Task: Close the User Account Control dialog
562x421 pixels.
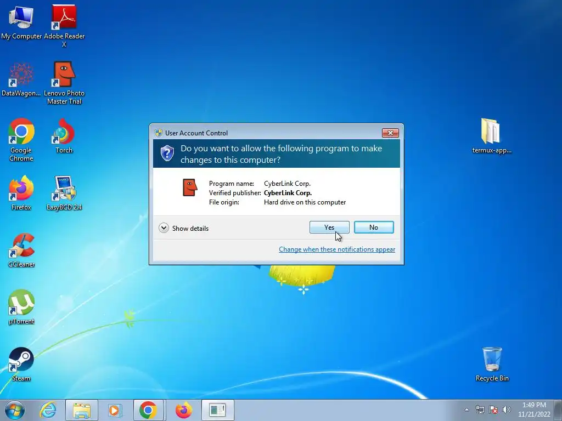Action: pyautogui.click(x=390, y=133)
